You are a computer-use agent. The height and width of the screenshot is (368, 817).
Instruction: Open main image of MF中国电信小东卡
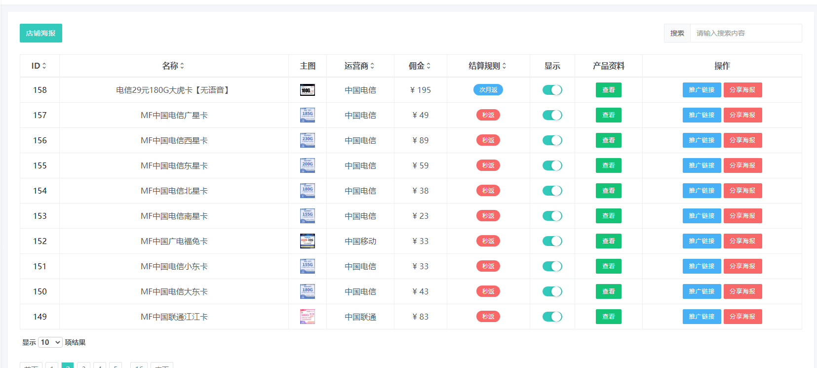[308, 266]
